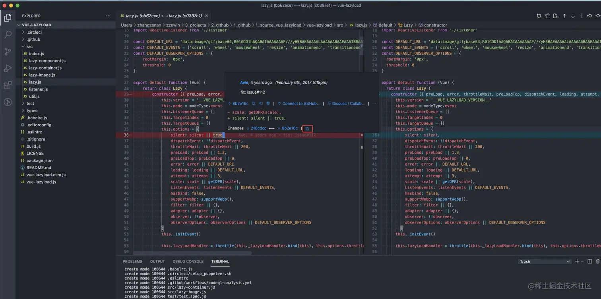This screenshot has height=299, width=601.
Task: Create new terminal with plus icon
Action: [x=577, y=261]
